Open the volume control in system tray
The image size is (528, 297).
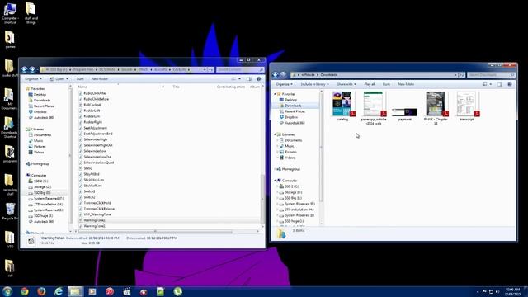[497, 291]
